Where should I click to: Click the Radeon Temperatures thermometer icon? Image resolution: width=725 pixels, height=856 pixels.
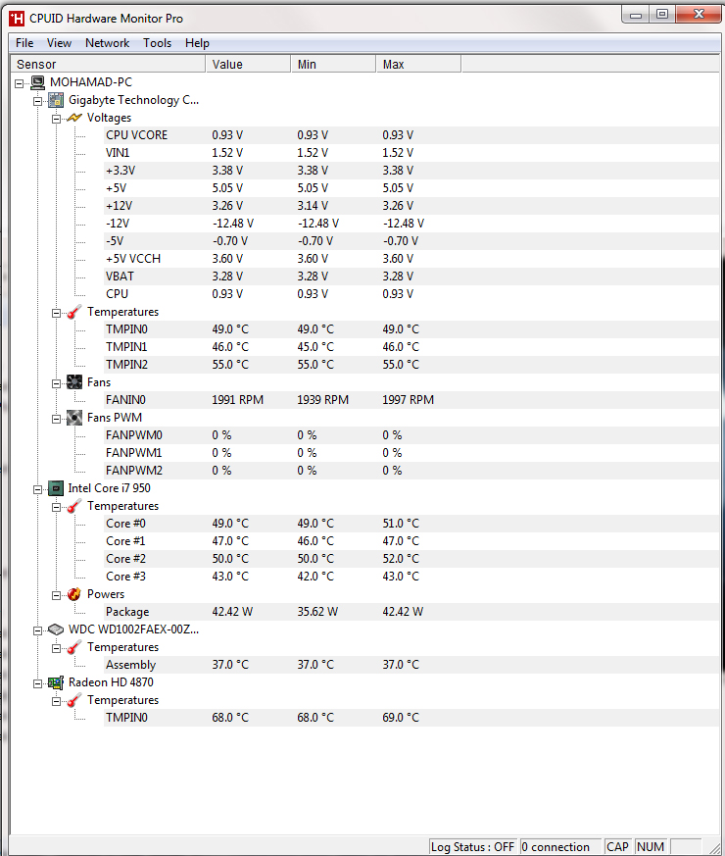74,700
